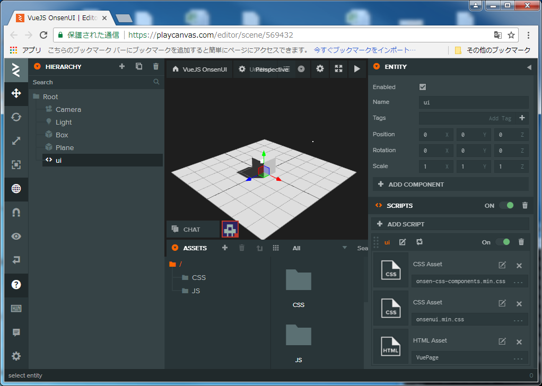Add a new entity in Hierarchy

(121, 66)
